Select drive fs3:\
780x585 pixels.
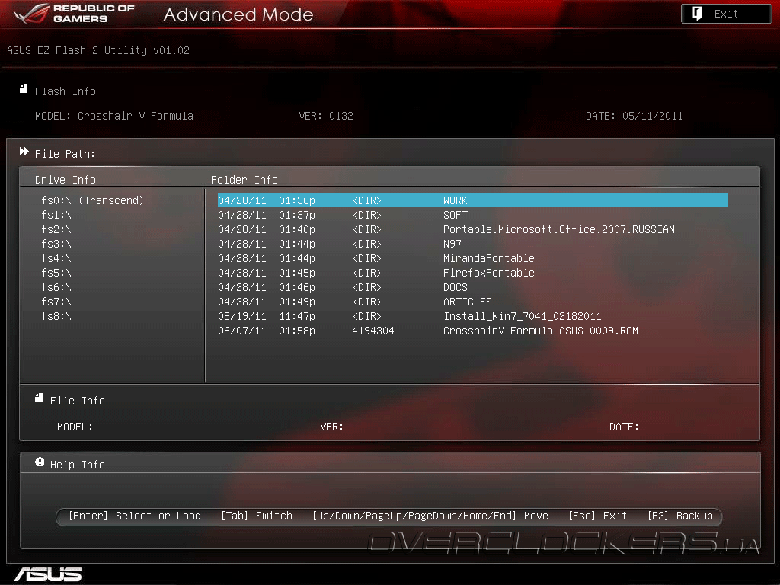56,244
